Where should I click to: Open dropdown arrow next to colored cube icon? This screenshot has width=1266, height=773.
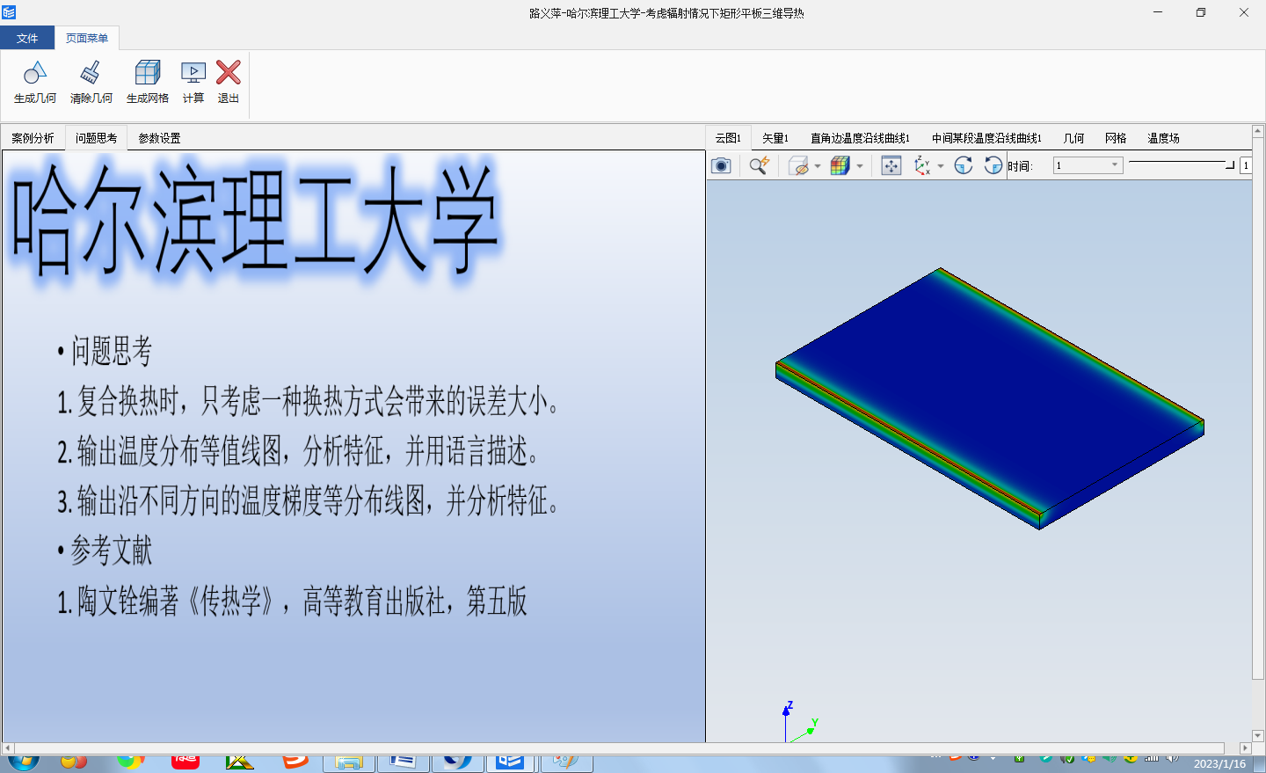pyautogui.click(x=860, y=165)
